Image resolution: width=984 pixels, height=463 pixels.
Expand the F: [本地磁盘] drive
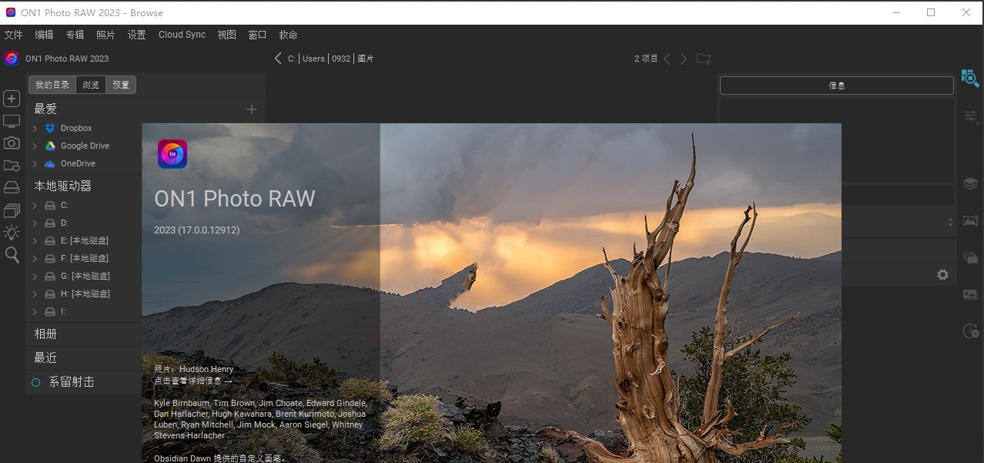pos(35,259)
